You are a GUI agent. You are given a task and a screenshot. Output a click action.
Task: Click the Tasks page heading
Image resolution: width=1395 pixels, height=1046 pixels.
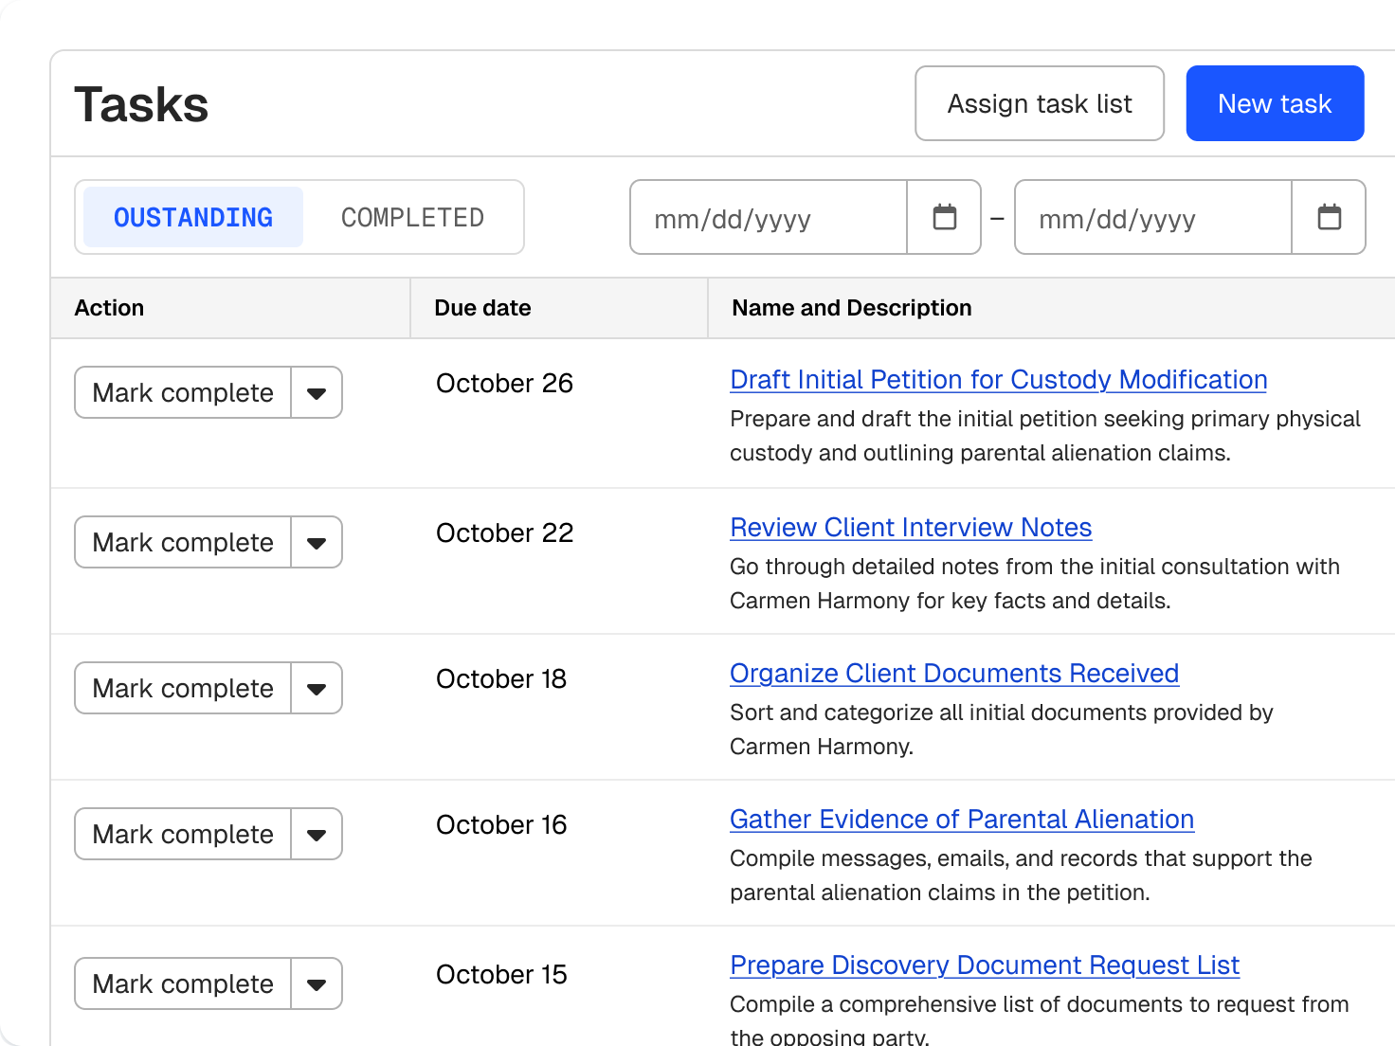tap(141, 104)
